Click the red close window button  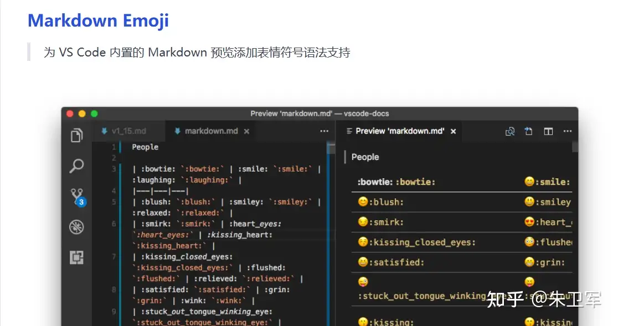(70, 114)
